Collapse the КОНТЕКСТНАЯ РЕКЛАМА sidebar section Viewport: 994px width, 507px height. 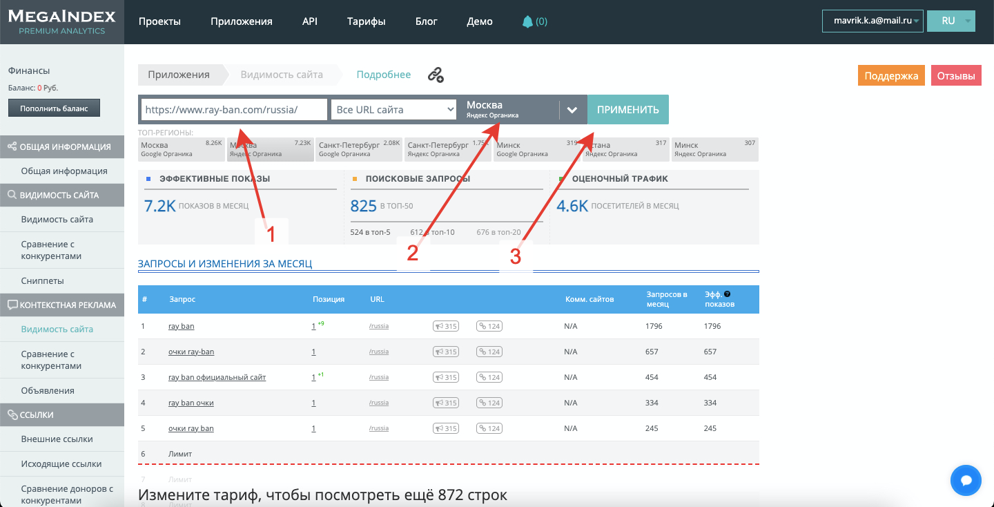62,305
